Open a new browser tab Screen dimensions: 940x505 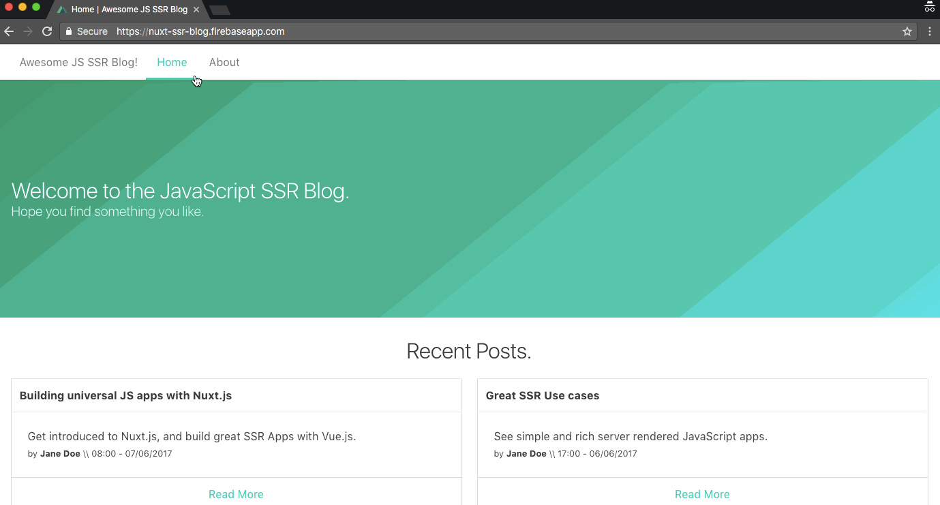coord(218,10)
